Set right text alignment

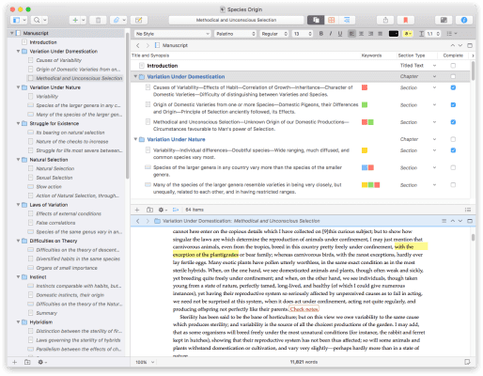[370, 34]
